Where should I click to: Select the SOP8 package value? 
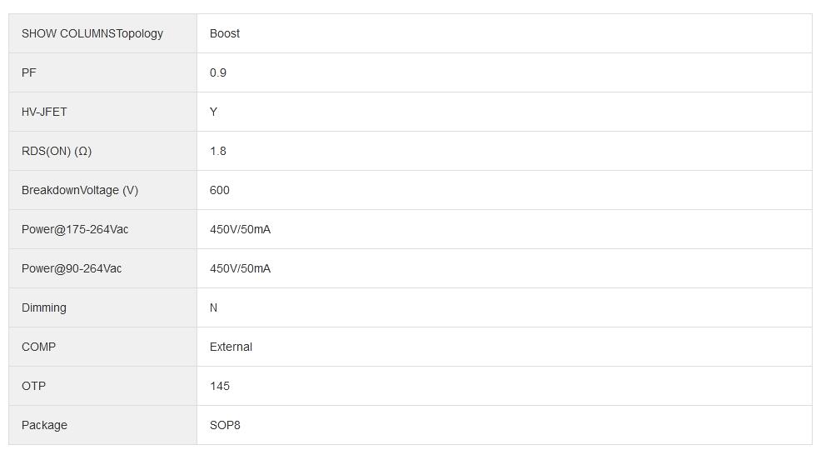(225, 425)
